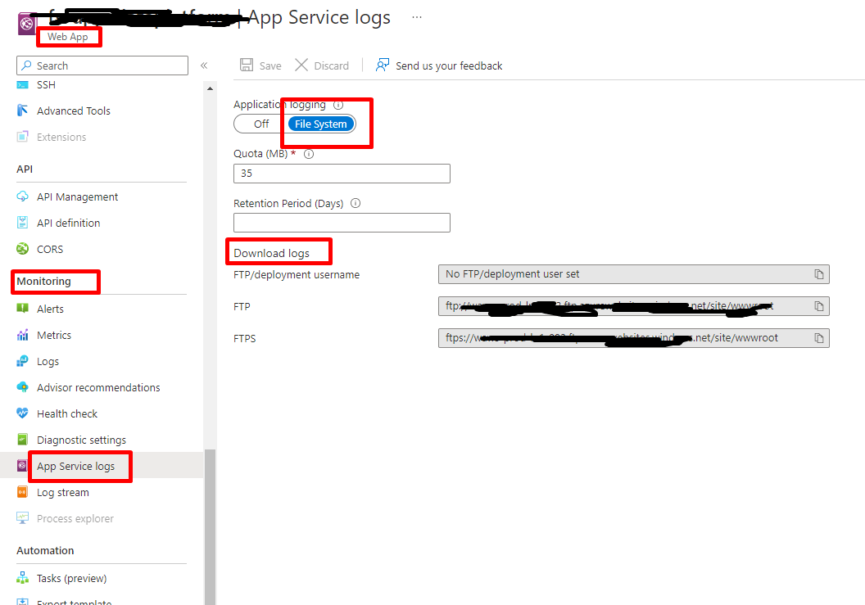Open Advisor recommendations
The width and height of the screenshot is (865, 605).
98,388
